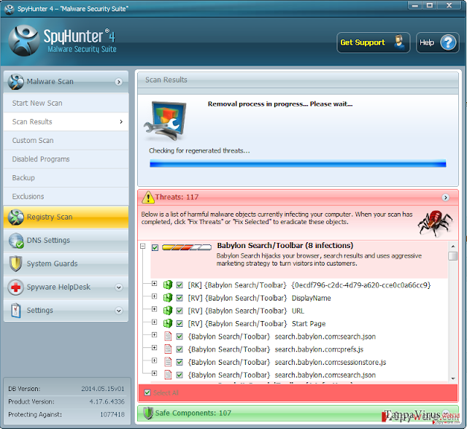Click file icon for search.babylon.com:prefs.js
Image resolution: width=467 pixels, height=429 pixels.
pyautogui.click(x=168, y=349)
